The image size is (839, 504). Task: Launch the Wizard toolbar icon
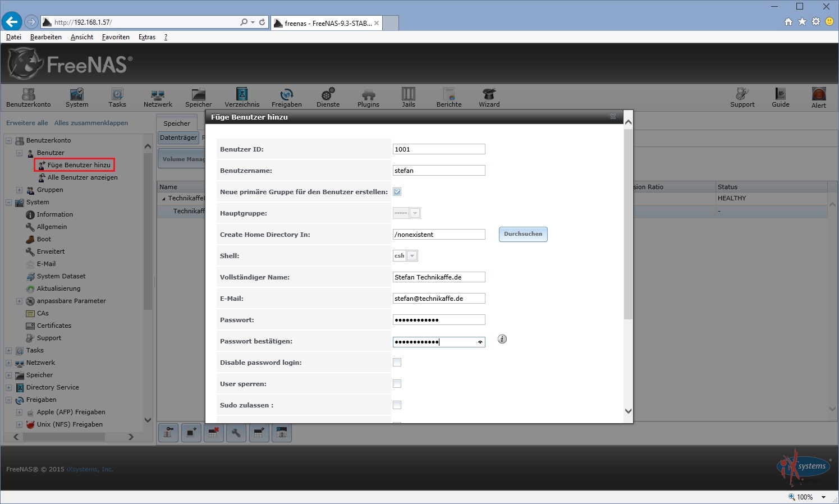(x=489, y=97)
